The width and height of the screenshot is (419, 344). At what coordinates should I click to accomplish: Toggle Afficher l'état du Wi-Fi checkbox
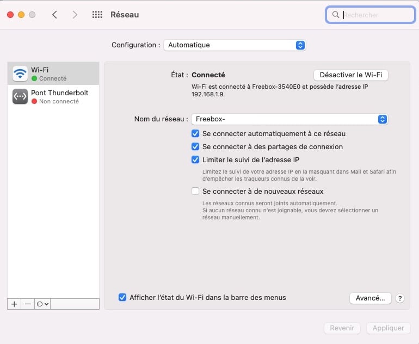click(122, 297)
